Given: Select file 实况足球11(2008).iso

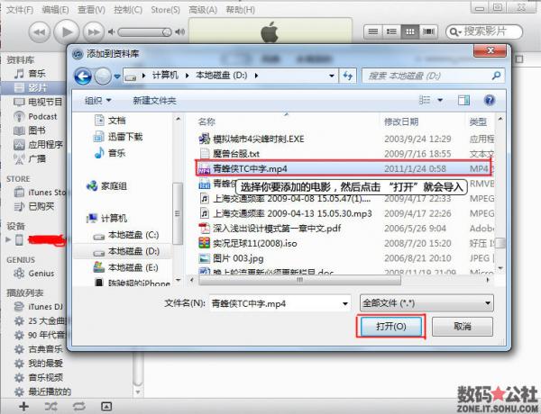Looking at the screenshot, I should pyautogui.click(x=248, y=243).
